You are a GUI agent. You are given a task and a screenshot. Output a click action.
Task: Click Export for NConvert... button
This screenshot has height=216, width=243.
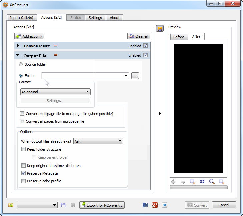tap(102, 205)
